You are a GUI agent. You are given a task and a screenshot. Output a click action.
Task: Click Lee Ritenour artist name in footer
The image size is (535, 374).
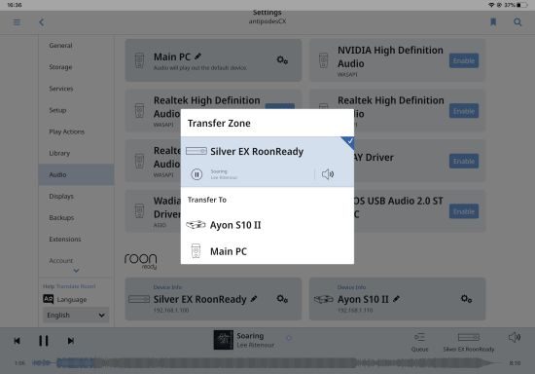point(256,345)
